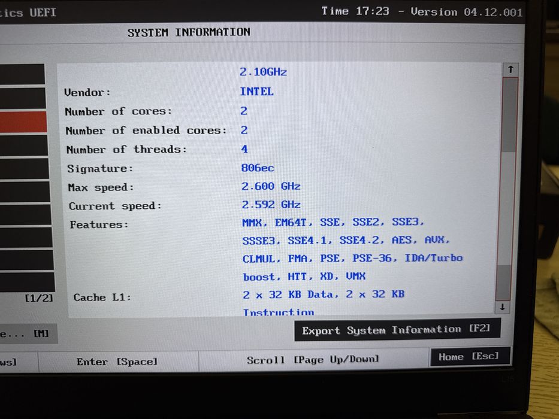
Task: Click the Number of threads: label
Action: pos(126,149)
